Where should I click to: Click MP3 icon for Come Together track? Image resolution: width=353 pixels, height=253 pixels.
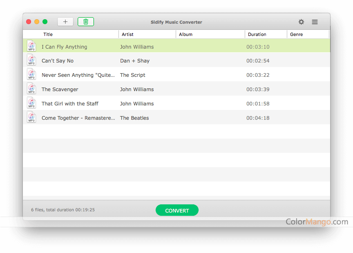click(31, 117)
